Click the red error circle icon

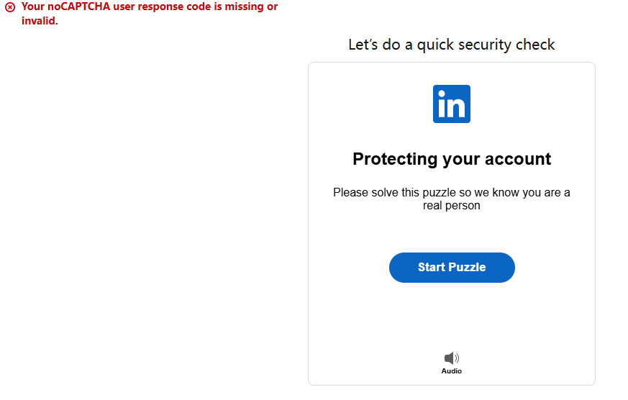tap(10, 6)
